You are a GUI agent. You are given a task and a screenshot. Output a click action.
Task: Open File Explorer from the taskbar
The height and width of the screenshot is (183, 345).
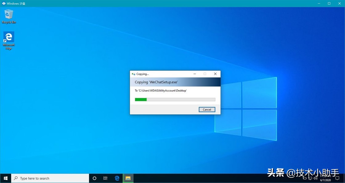point(128,178)
